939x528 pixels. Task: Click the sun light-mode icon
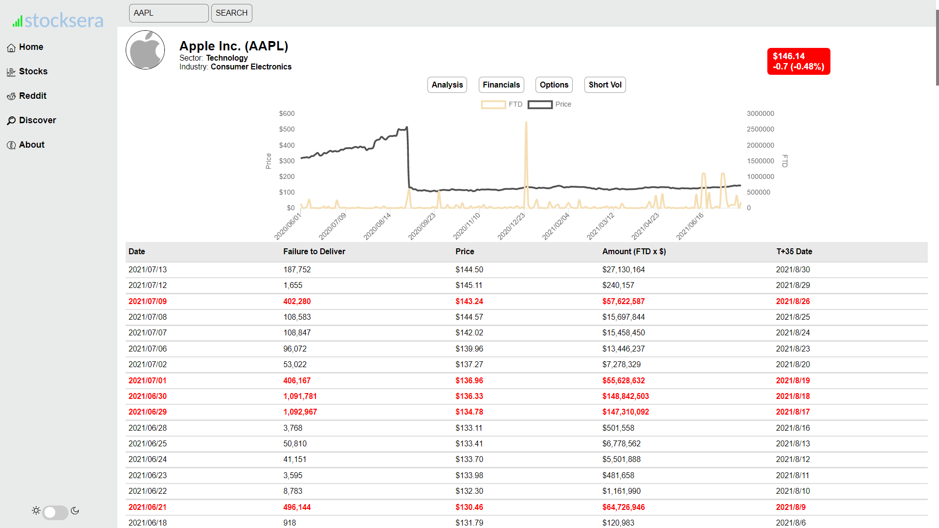pos(36,510)
